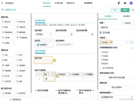Open the purple user avatar menu
The width and height of the screenshot is (135, 101).
131,3
